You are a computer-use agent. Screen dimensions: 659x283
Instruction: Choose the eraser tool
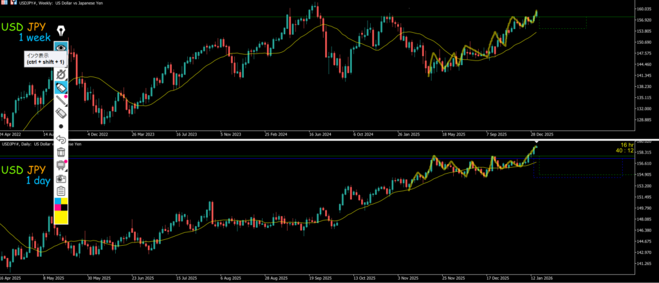(x=61, y=113)
